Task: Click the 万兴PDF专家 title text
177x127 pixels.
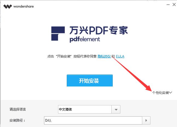Action: 98,30
